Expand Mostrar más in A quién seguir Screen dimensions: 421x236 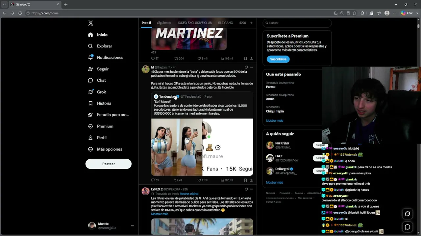(x=274, y=183)
